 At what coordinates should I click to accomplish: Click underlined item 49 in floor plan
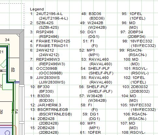click(13, 70)
